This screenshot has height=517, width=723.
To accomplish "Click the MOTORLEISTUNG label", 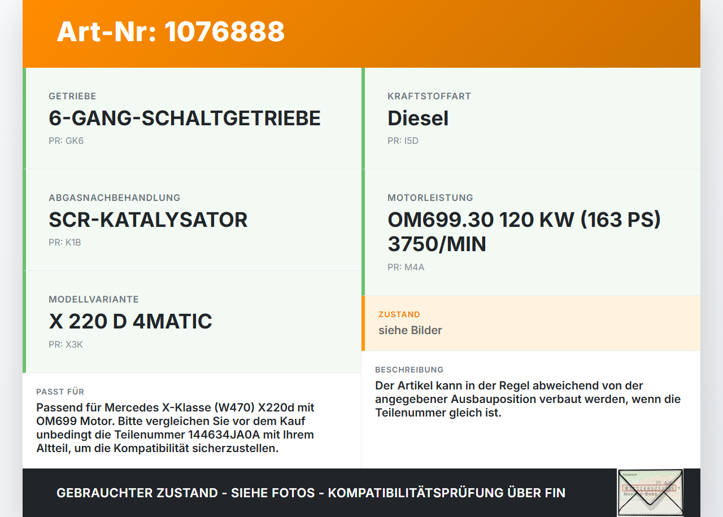I will 430,198.
